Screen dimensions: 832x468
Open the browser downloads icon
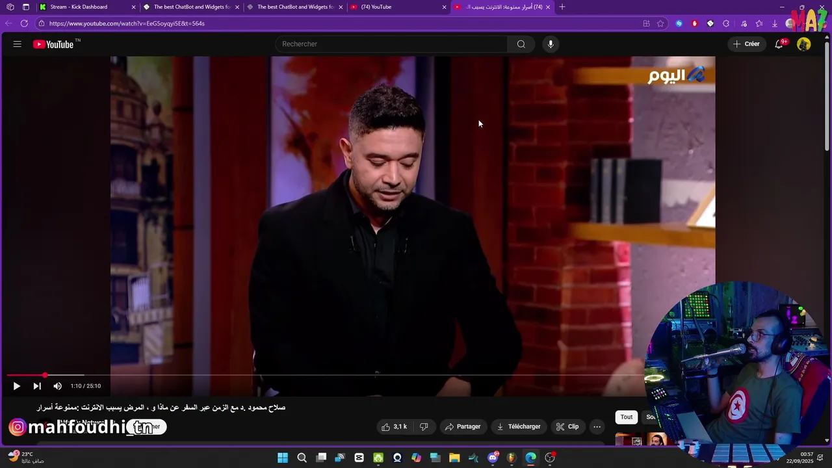pos(775,23)
